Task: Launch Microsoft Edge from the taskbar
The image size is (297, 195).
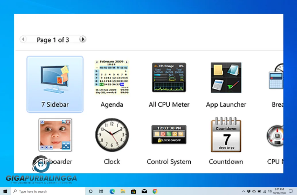Action: pos(112,191)
